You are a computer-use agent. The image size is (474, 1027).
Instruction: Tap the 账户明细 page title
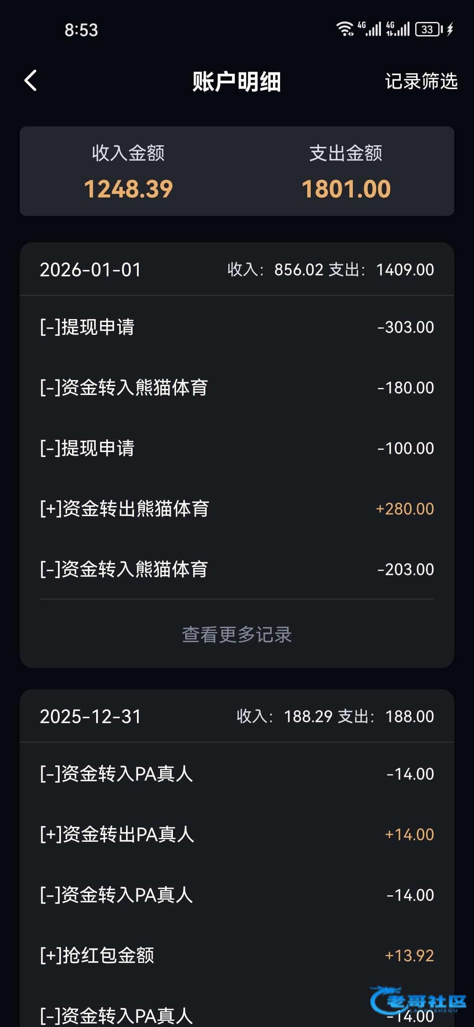click(x=237, y=82)
